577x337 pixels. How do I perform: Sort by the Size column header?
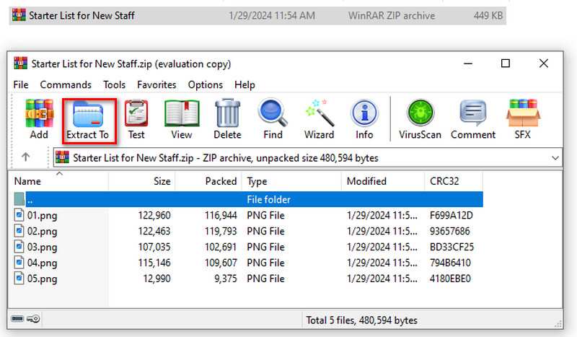click(x=141, y=181)
